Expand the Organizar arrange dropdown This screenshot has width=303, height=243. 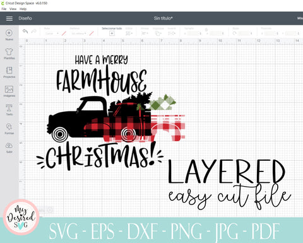point(158,34)
